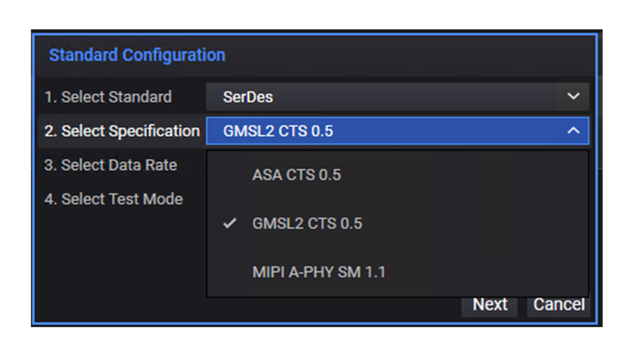634x356 pixels.
Task: Cancel the Standard Configuration dialog
Action: [559, 305]
